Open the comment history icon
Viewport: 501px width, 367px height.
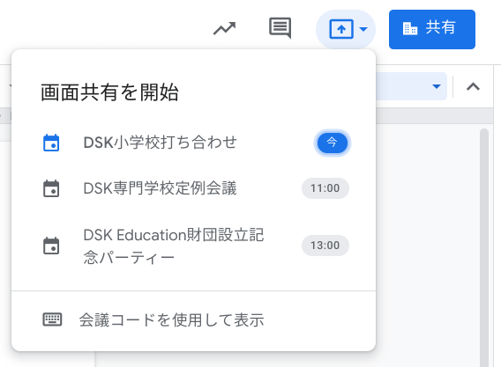[x=280, y=28]
